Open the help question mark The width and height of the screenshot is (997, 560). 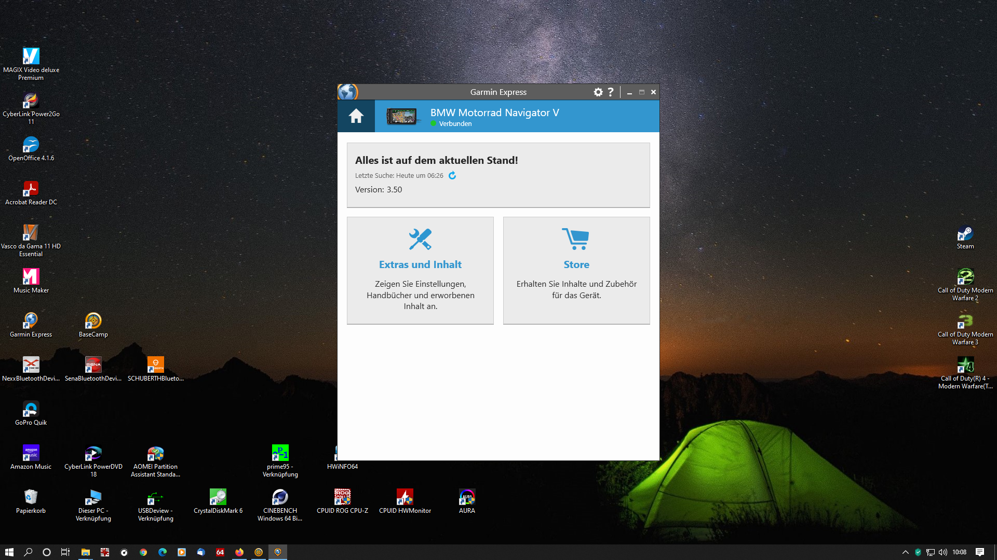coord(611,92)
